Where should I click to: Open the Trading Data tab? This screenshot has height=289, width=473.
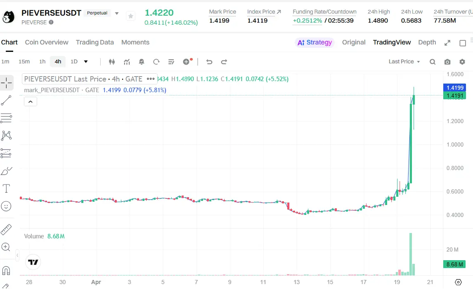pos(95,42)
